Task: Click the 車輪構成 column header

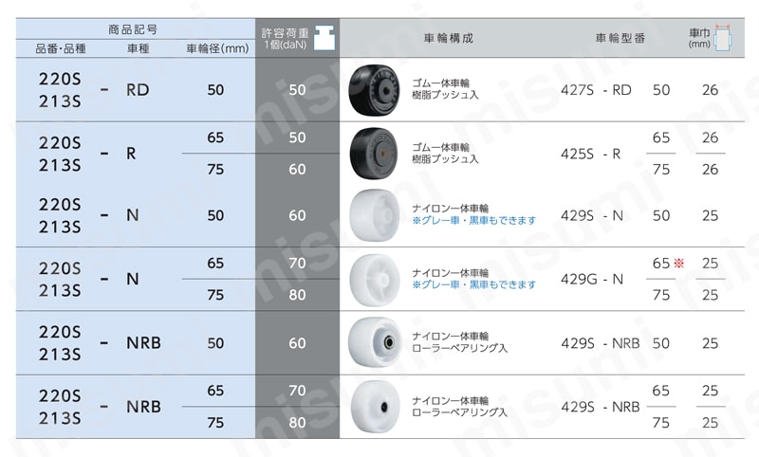Action: [448, 38]
